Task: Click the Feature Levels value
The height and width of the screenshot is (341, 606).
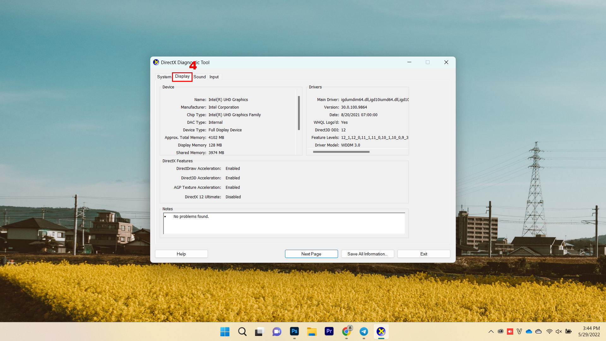Action: tap(375, 138)
